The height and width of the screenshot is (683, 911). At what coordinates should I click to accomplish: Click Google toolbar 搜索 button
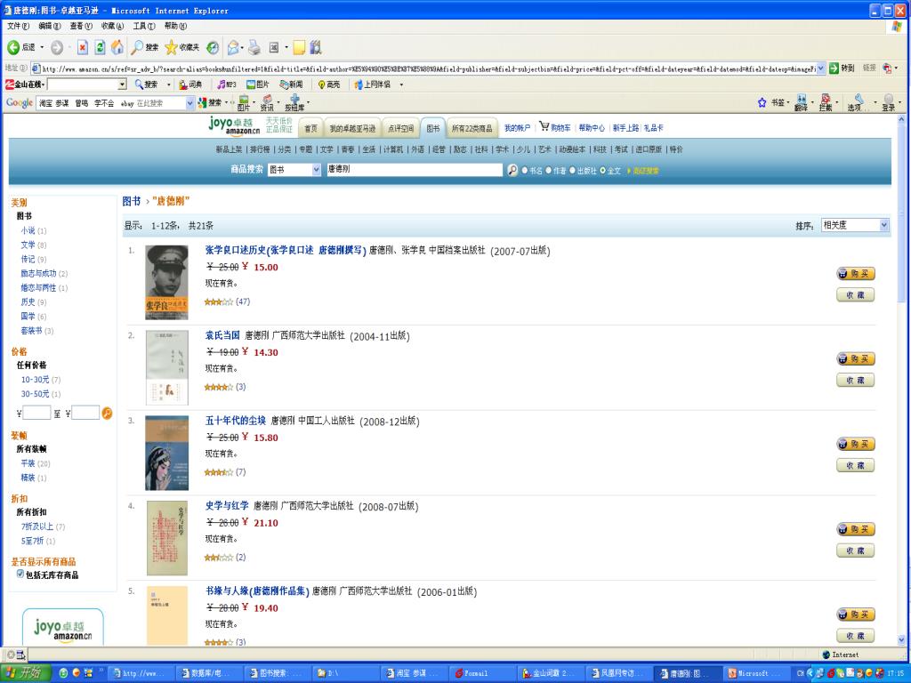(210, 103)
